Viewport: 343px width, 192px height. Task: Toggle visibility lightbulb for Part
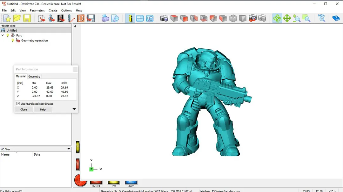pyautogui.click(x=8, y=35)
